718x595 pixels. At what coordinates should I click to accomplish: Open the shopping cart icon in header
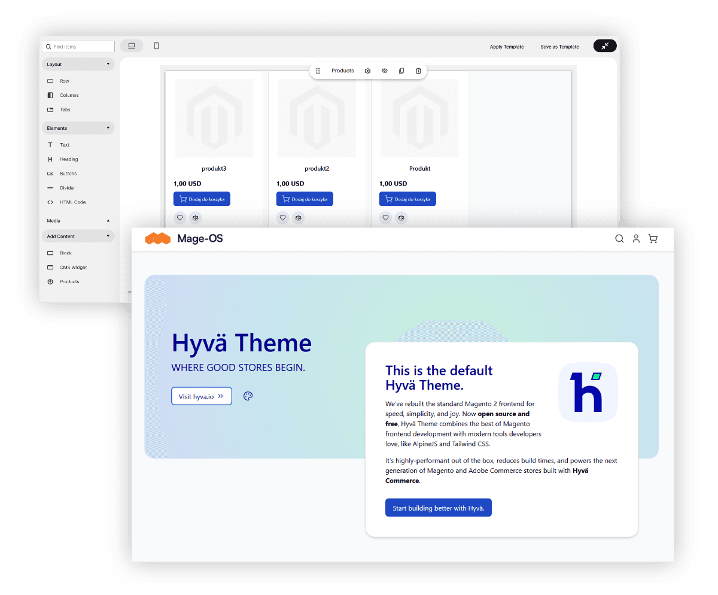tap(653, 239)
